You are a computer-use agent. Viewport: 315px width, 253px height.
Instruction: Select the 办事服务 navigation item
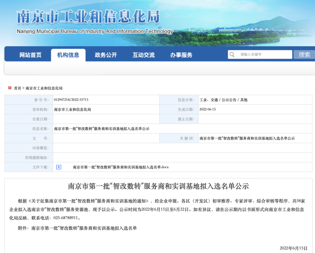181,55
